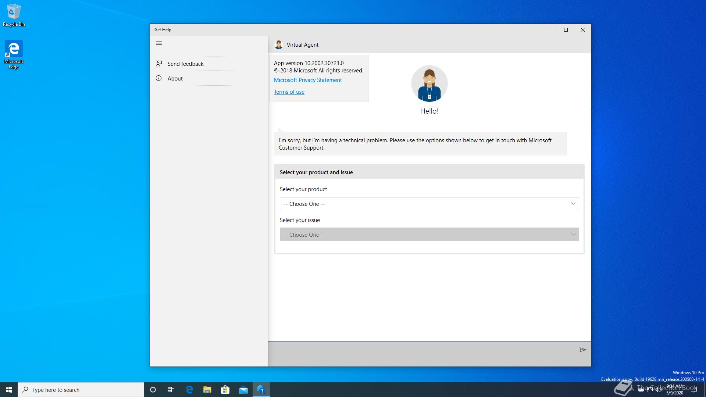
Task: Open the Mail app from the taskbar
Action: (243, 390)
